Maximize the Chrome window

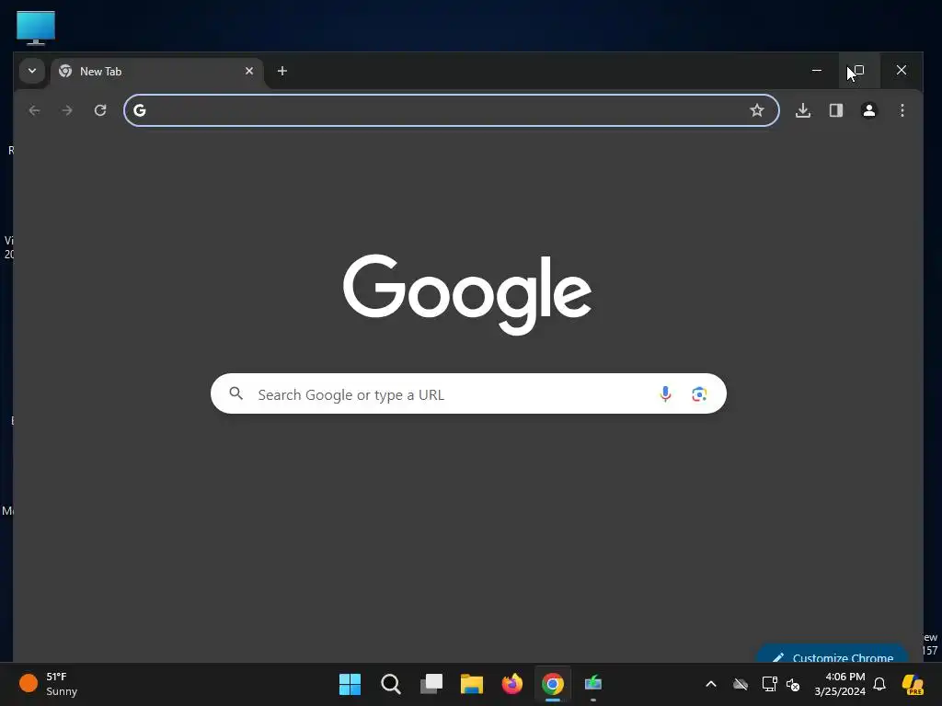click(x=859, y=70)
